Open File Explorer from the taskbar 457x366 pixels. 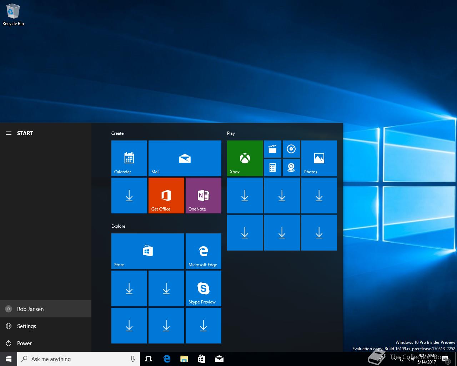tap(184, 359)
